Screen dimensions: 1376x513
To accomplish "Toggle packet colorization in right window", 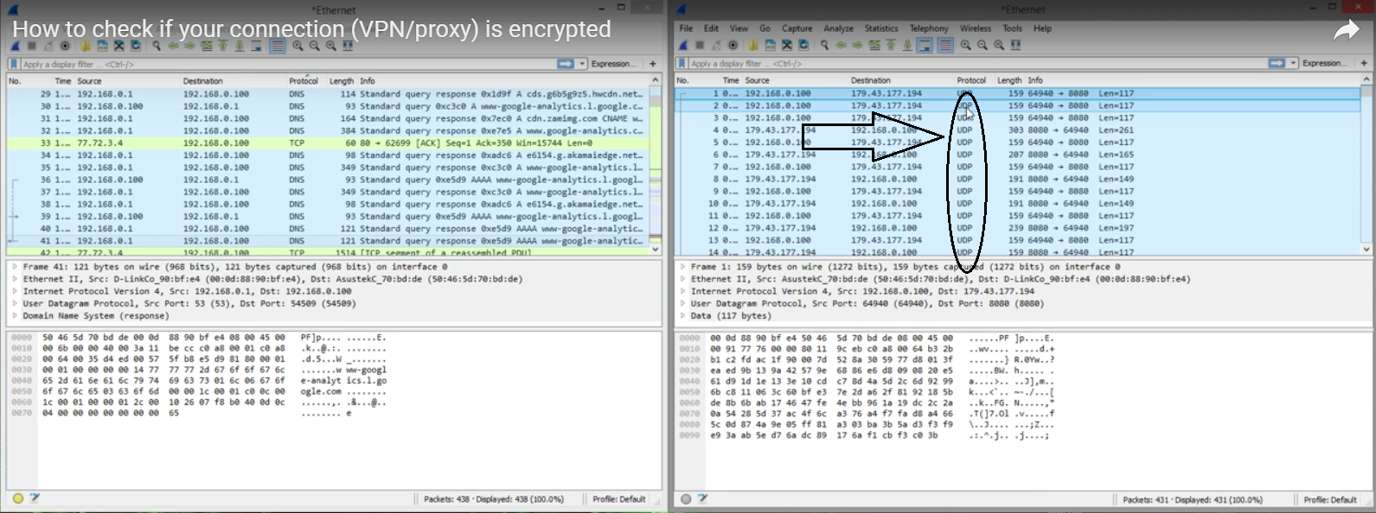I will pos(945,45).
